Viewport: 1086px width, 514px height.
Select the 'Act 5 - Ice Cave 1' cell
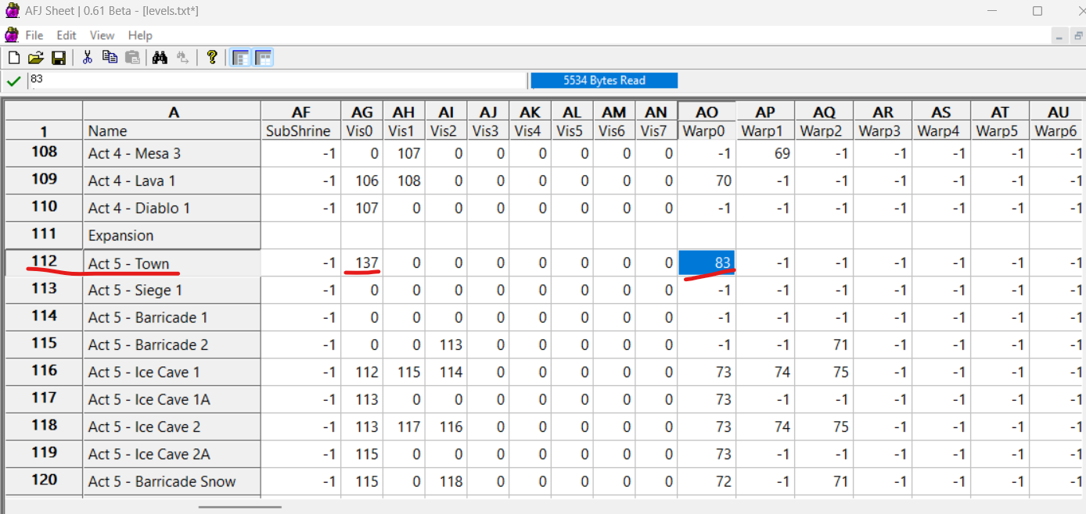tap(172, 372)
